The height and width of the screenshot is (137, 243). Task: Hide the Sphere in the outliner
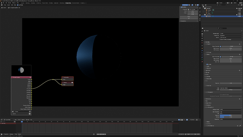pos(238,16)
